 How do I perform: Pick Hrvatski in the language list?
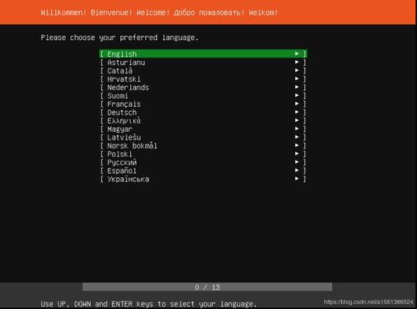203,79
